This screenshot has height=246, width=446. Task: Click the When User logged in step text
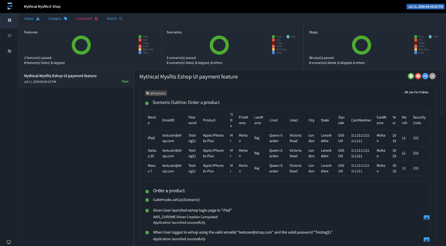pyautogui.click(x=243, y=232)
